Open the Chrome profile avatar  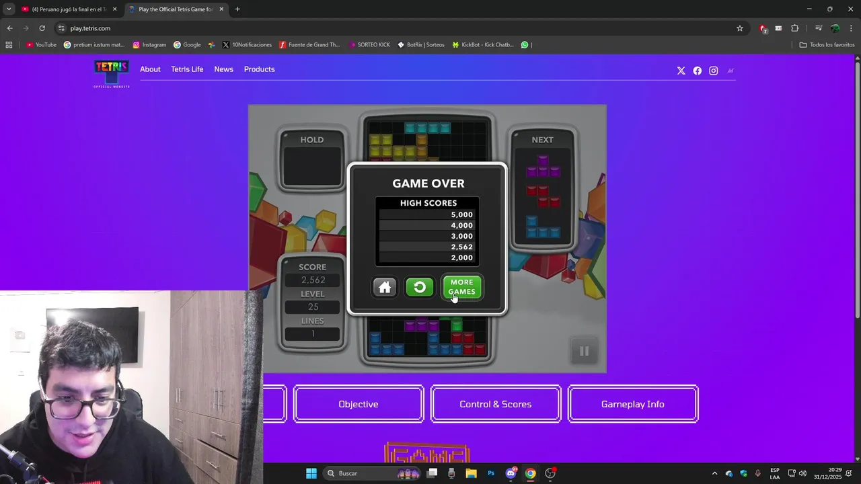tap(835, 28)
